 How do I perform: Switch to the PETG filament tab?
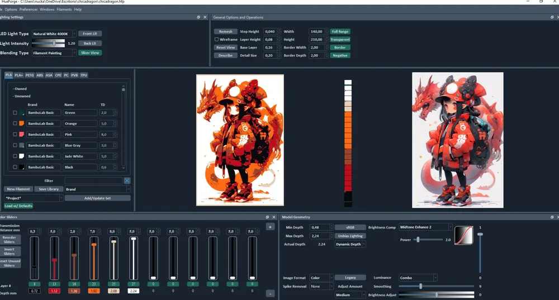[x=30, y=75]
